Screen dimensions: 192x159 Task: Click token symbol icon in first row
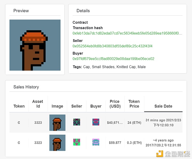tap(19, 123)
